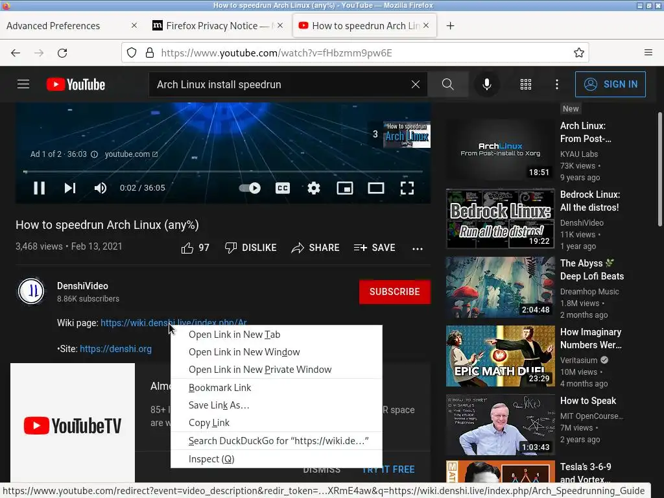Screen dimensions: 664x498
Task: Click the up-next Arch Linux preview thumbnail
Action: (407, 135)
